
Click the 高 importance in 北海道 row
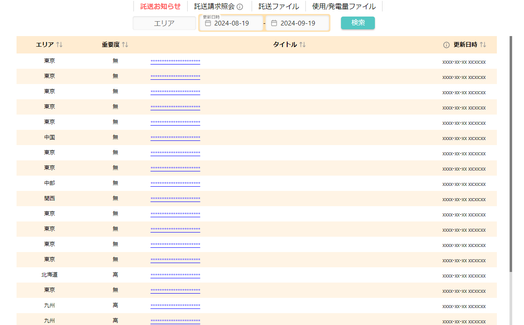point(115,275)
